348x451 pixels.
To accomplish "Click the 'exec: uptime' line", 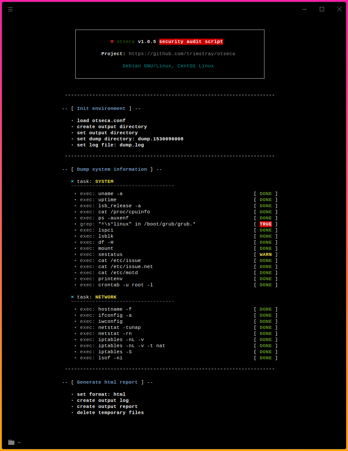I will [98, 199].
